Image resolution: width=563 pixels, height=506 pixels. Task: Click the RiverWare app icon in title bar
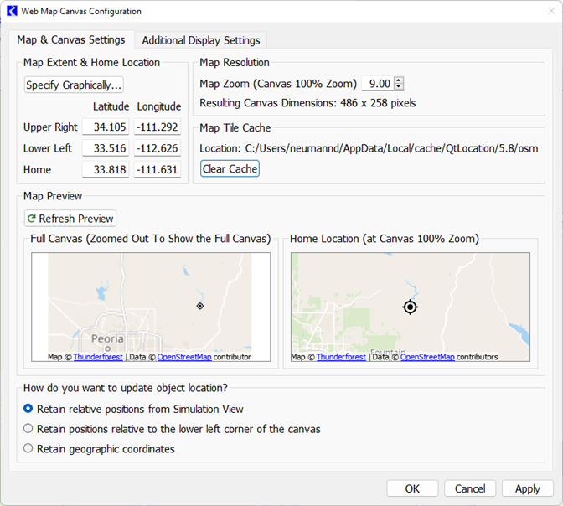click(12, 12)
